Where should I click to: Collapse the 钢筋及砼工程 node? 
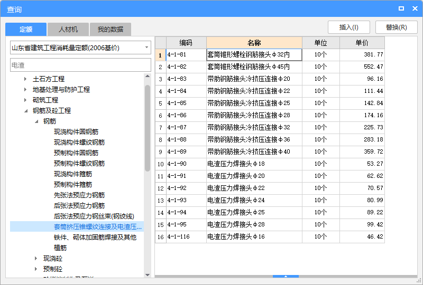(26, 111)
